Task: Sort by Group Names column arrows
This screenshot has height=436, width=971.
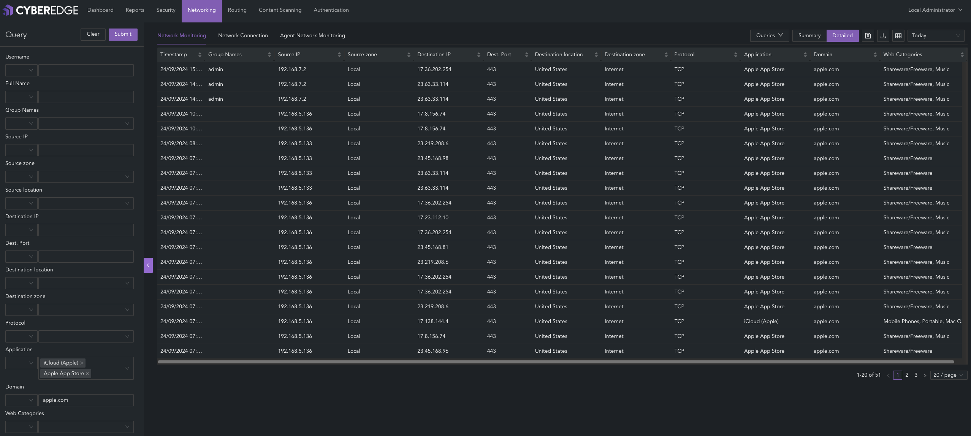Action: click(269, 55)
